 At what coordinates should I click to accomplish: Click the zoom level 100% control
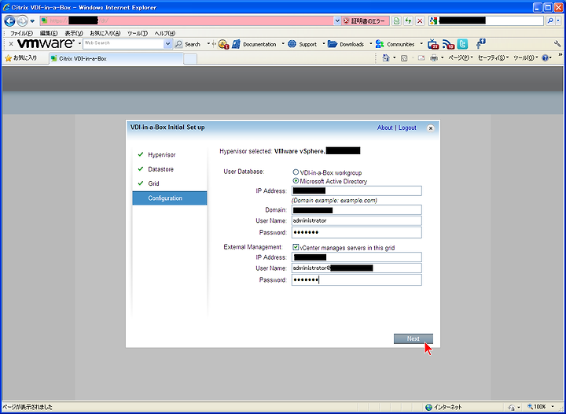[540, 407]
